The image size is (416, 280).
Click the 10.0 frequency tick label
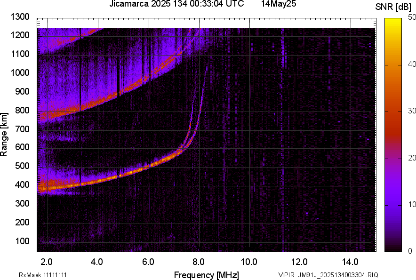249,262
